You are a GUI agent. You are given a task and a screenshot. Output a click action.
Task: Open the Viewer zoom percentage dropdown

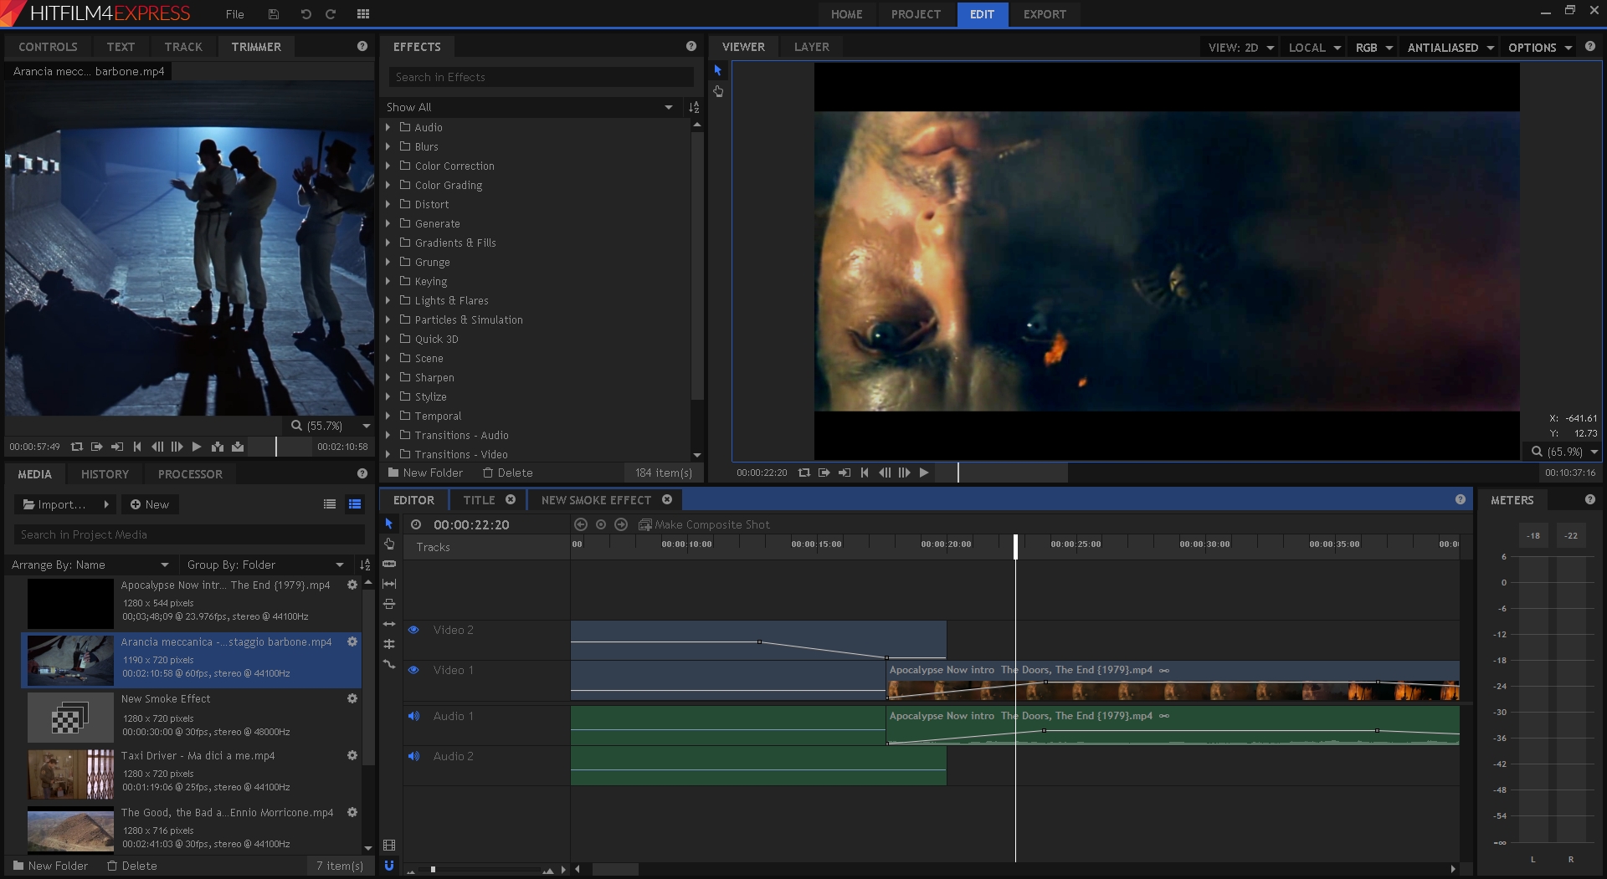(x=1564, y=452)
